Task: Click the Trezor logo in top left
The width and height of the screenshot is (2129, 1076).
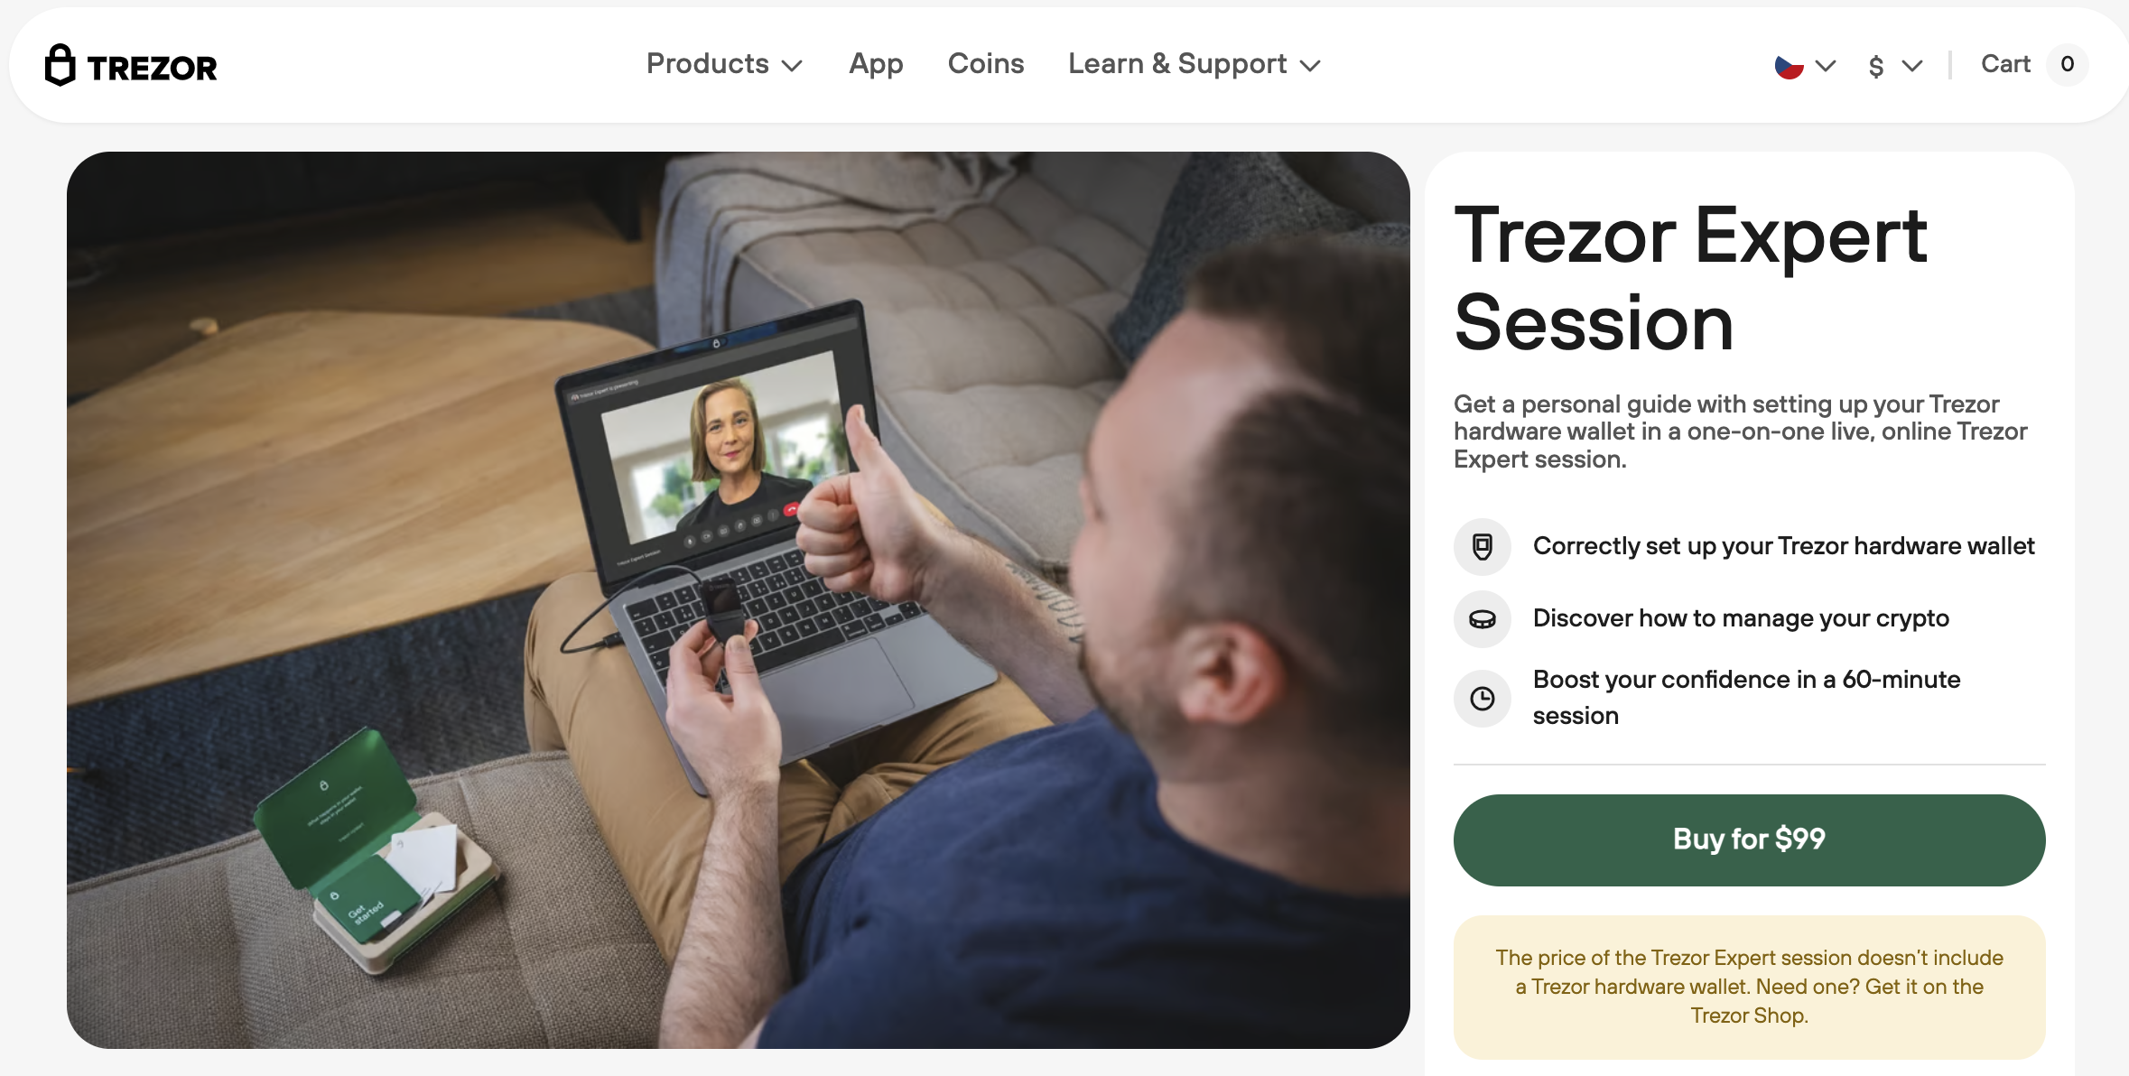Action: (132, 61)
